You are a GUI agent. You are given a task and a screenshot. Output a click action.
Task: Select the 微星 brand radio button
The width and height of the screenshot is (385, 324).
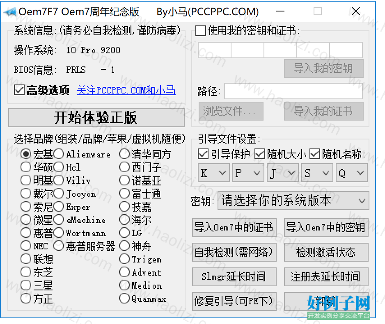point(26,220)
